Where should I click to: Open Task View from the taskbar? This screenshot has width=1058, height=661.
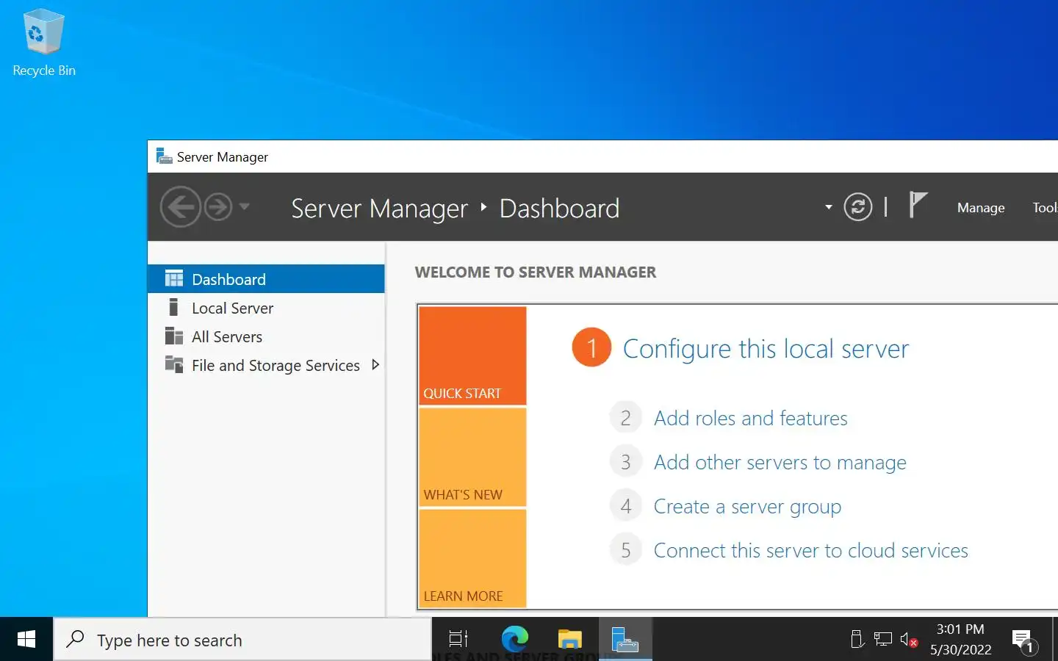[x=458, y=639]
